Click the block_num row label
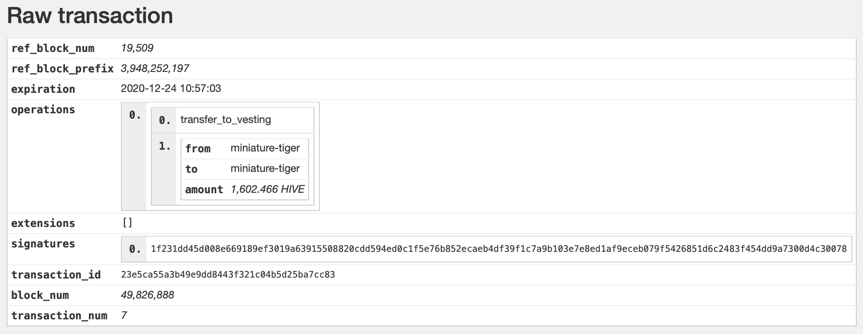 tap(40, 295)
